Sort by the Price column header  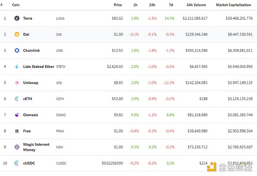click(x=118, y=5)
